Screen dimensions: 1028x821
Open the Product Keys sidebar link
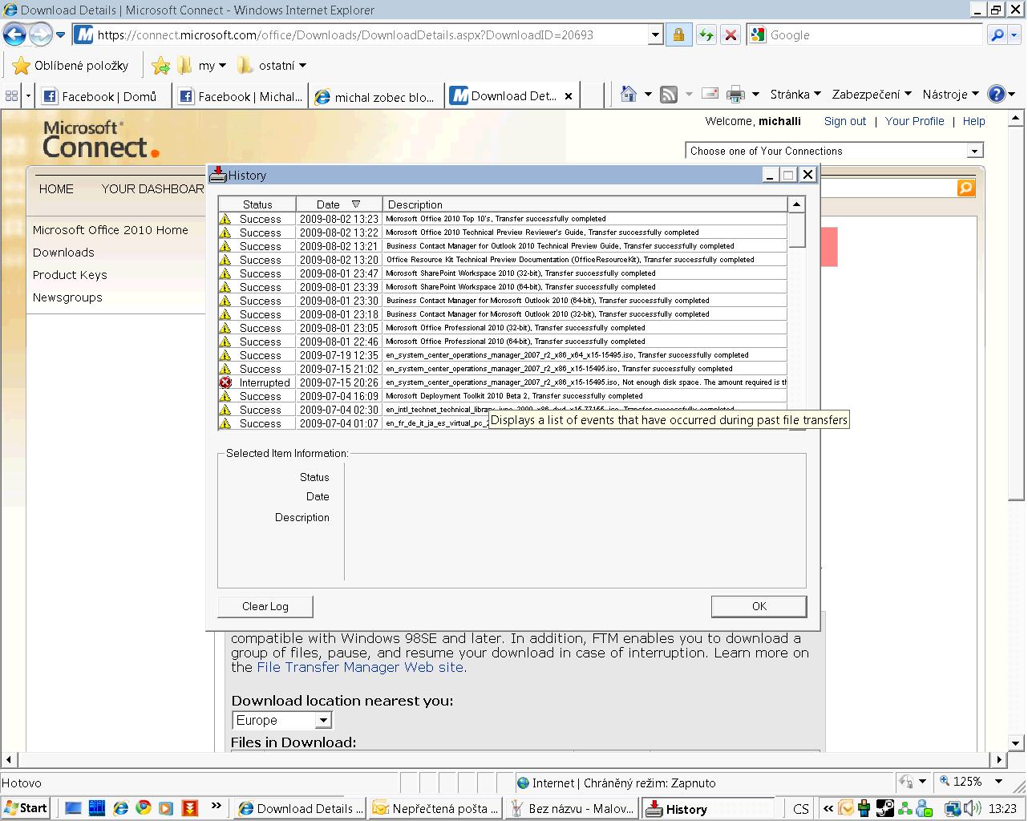click(70, 274)
